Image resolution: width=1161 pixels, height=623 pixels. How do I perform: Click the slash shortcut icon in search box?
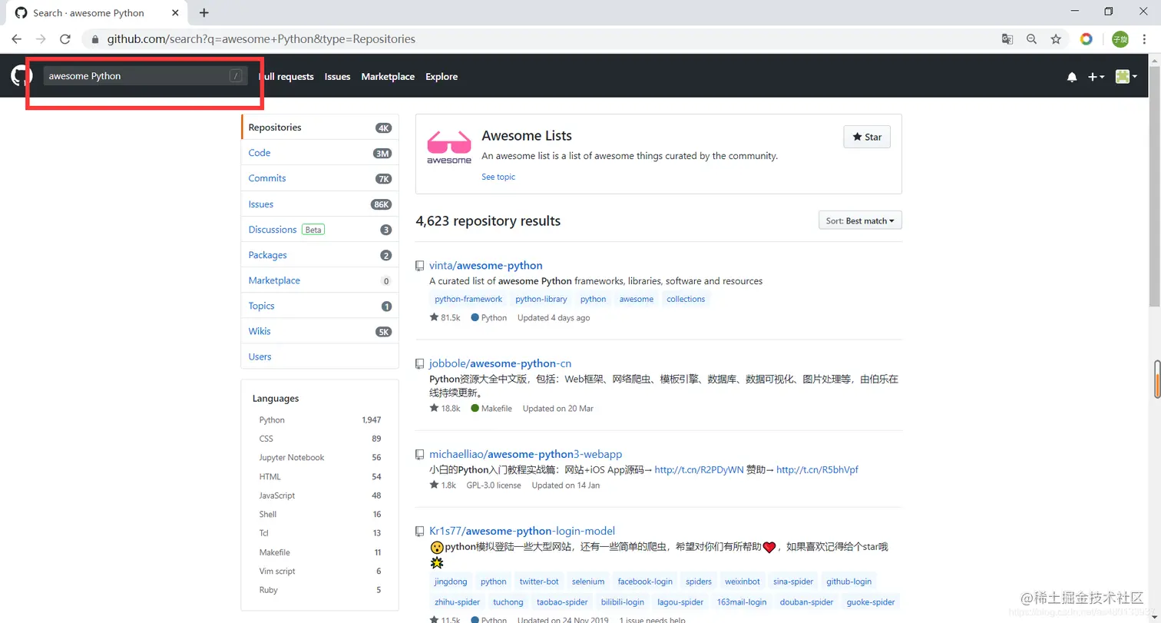point(236,76)
